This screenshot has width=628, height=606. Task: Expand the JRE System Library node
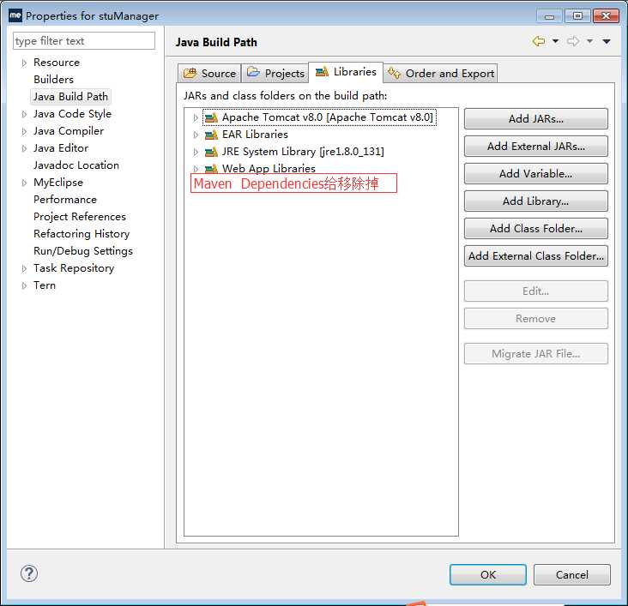(x=196, y=152)
